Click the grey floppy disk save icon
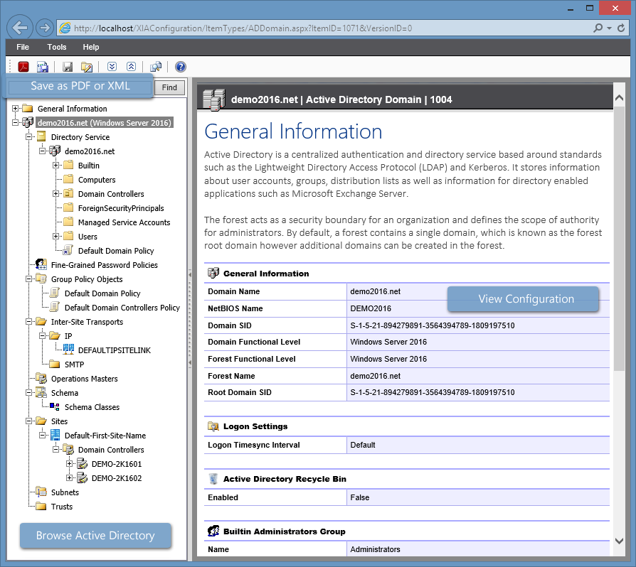Image resolution: width=636 pixels, height=567 pixels. 68,67
